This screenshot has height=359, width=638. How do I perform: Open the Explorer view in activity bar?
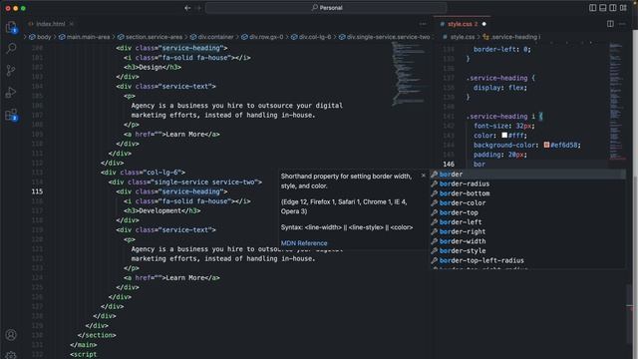click(x=11, y=28)
